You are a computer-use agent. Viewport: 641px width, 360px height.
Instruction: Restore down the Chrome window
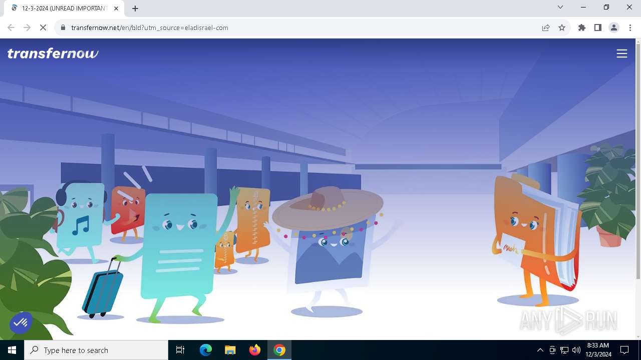click(x=606, y=7)
